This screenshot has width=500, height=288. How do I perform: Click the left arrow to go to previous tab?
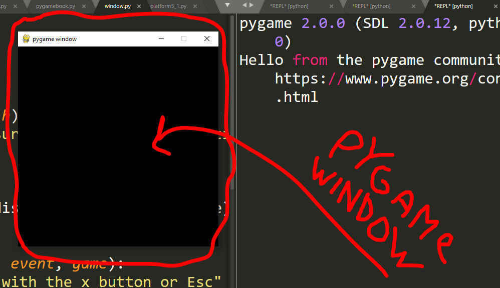tap(243, 5)
